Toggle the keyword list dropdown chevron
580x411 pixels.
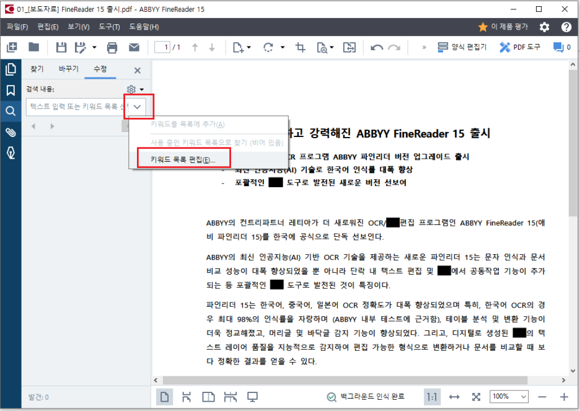pos(137,107)
